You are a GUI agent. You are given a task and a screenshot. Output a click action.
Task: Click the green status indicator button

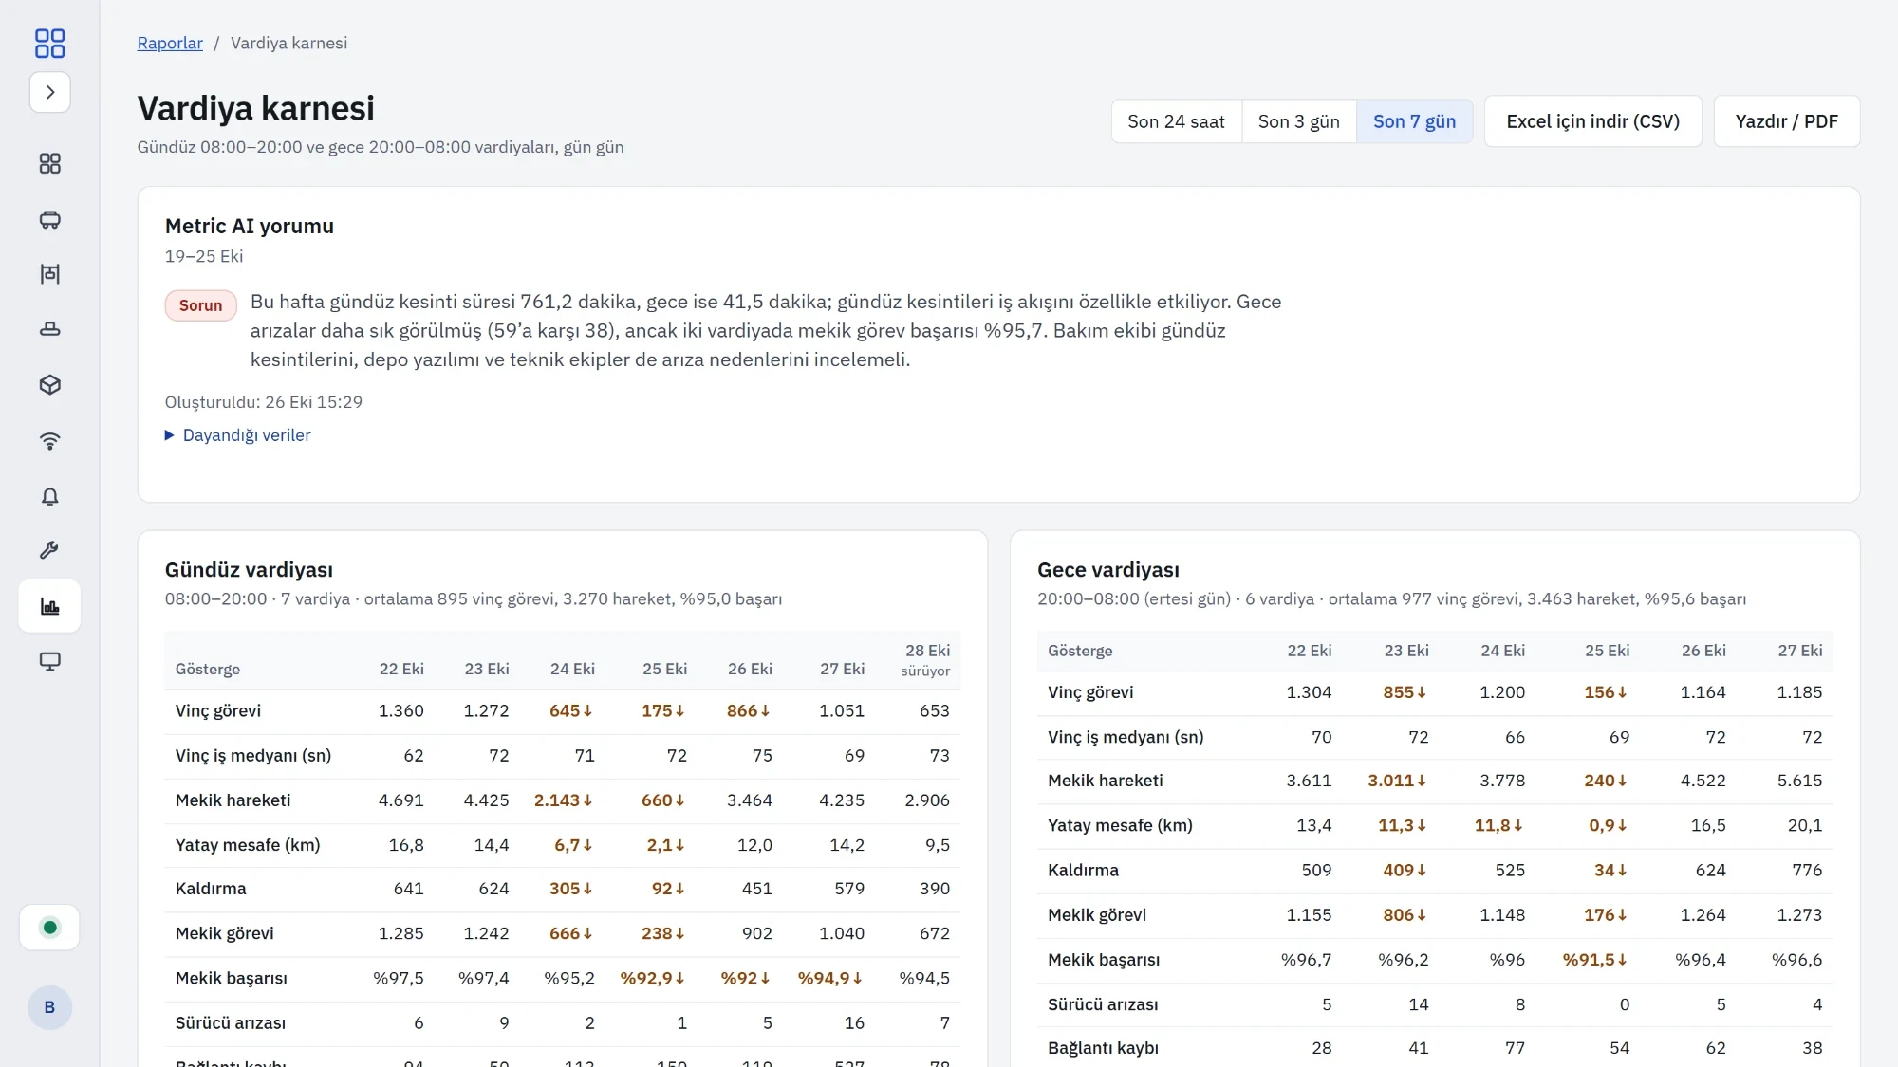[x=50, y=928]
